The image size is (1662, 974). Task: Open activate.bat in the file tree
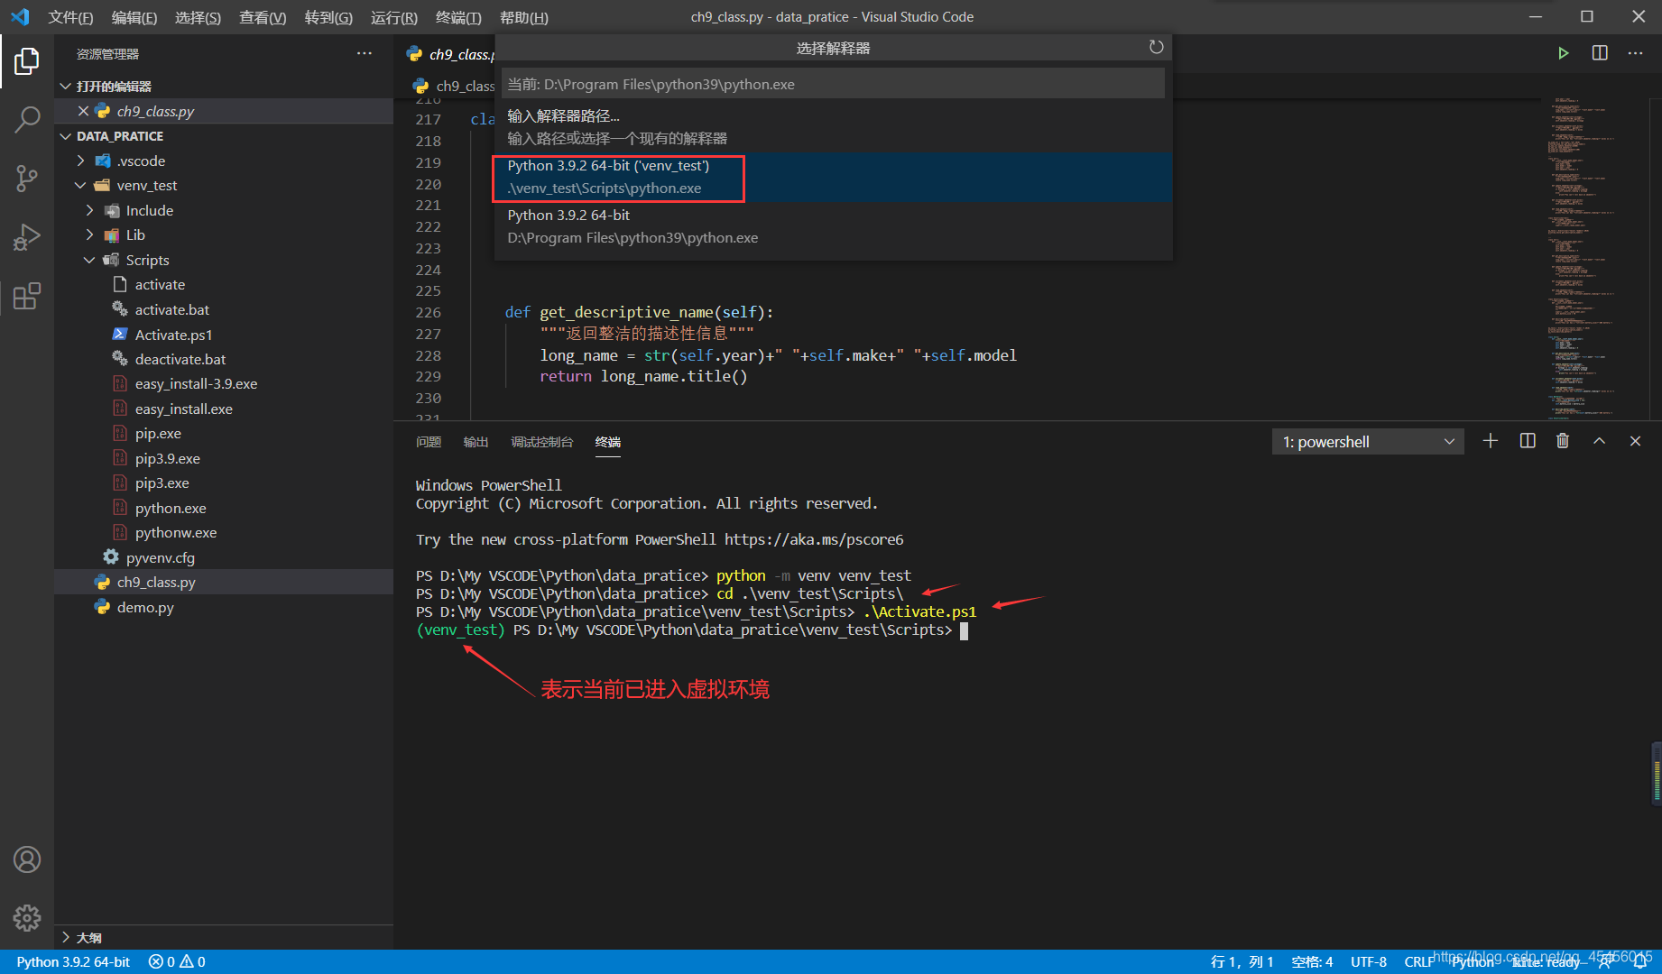click(x=171, y=309)
